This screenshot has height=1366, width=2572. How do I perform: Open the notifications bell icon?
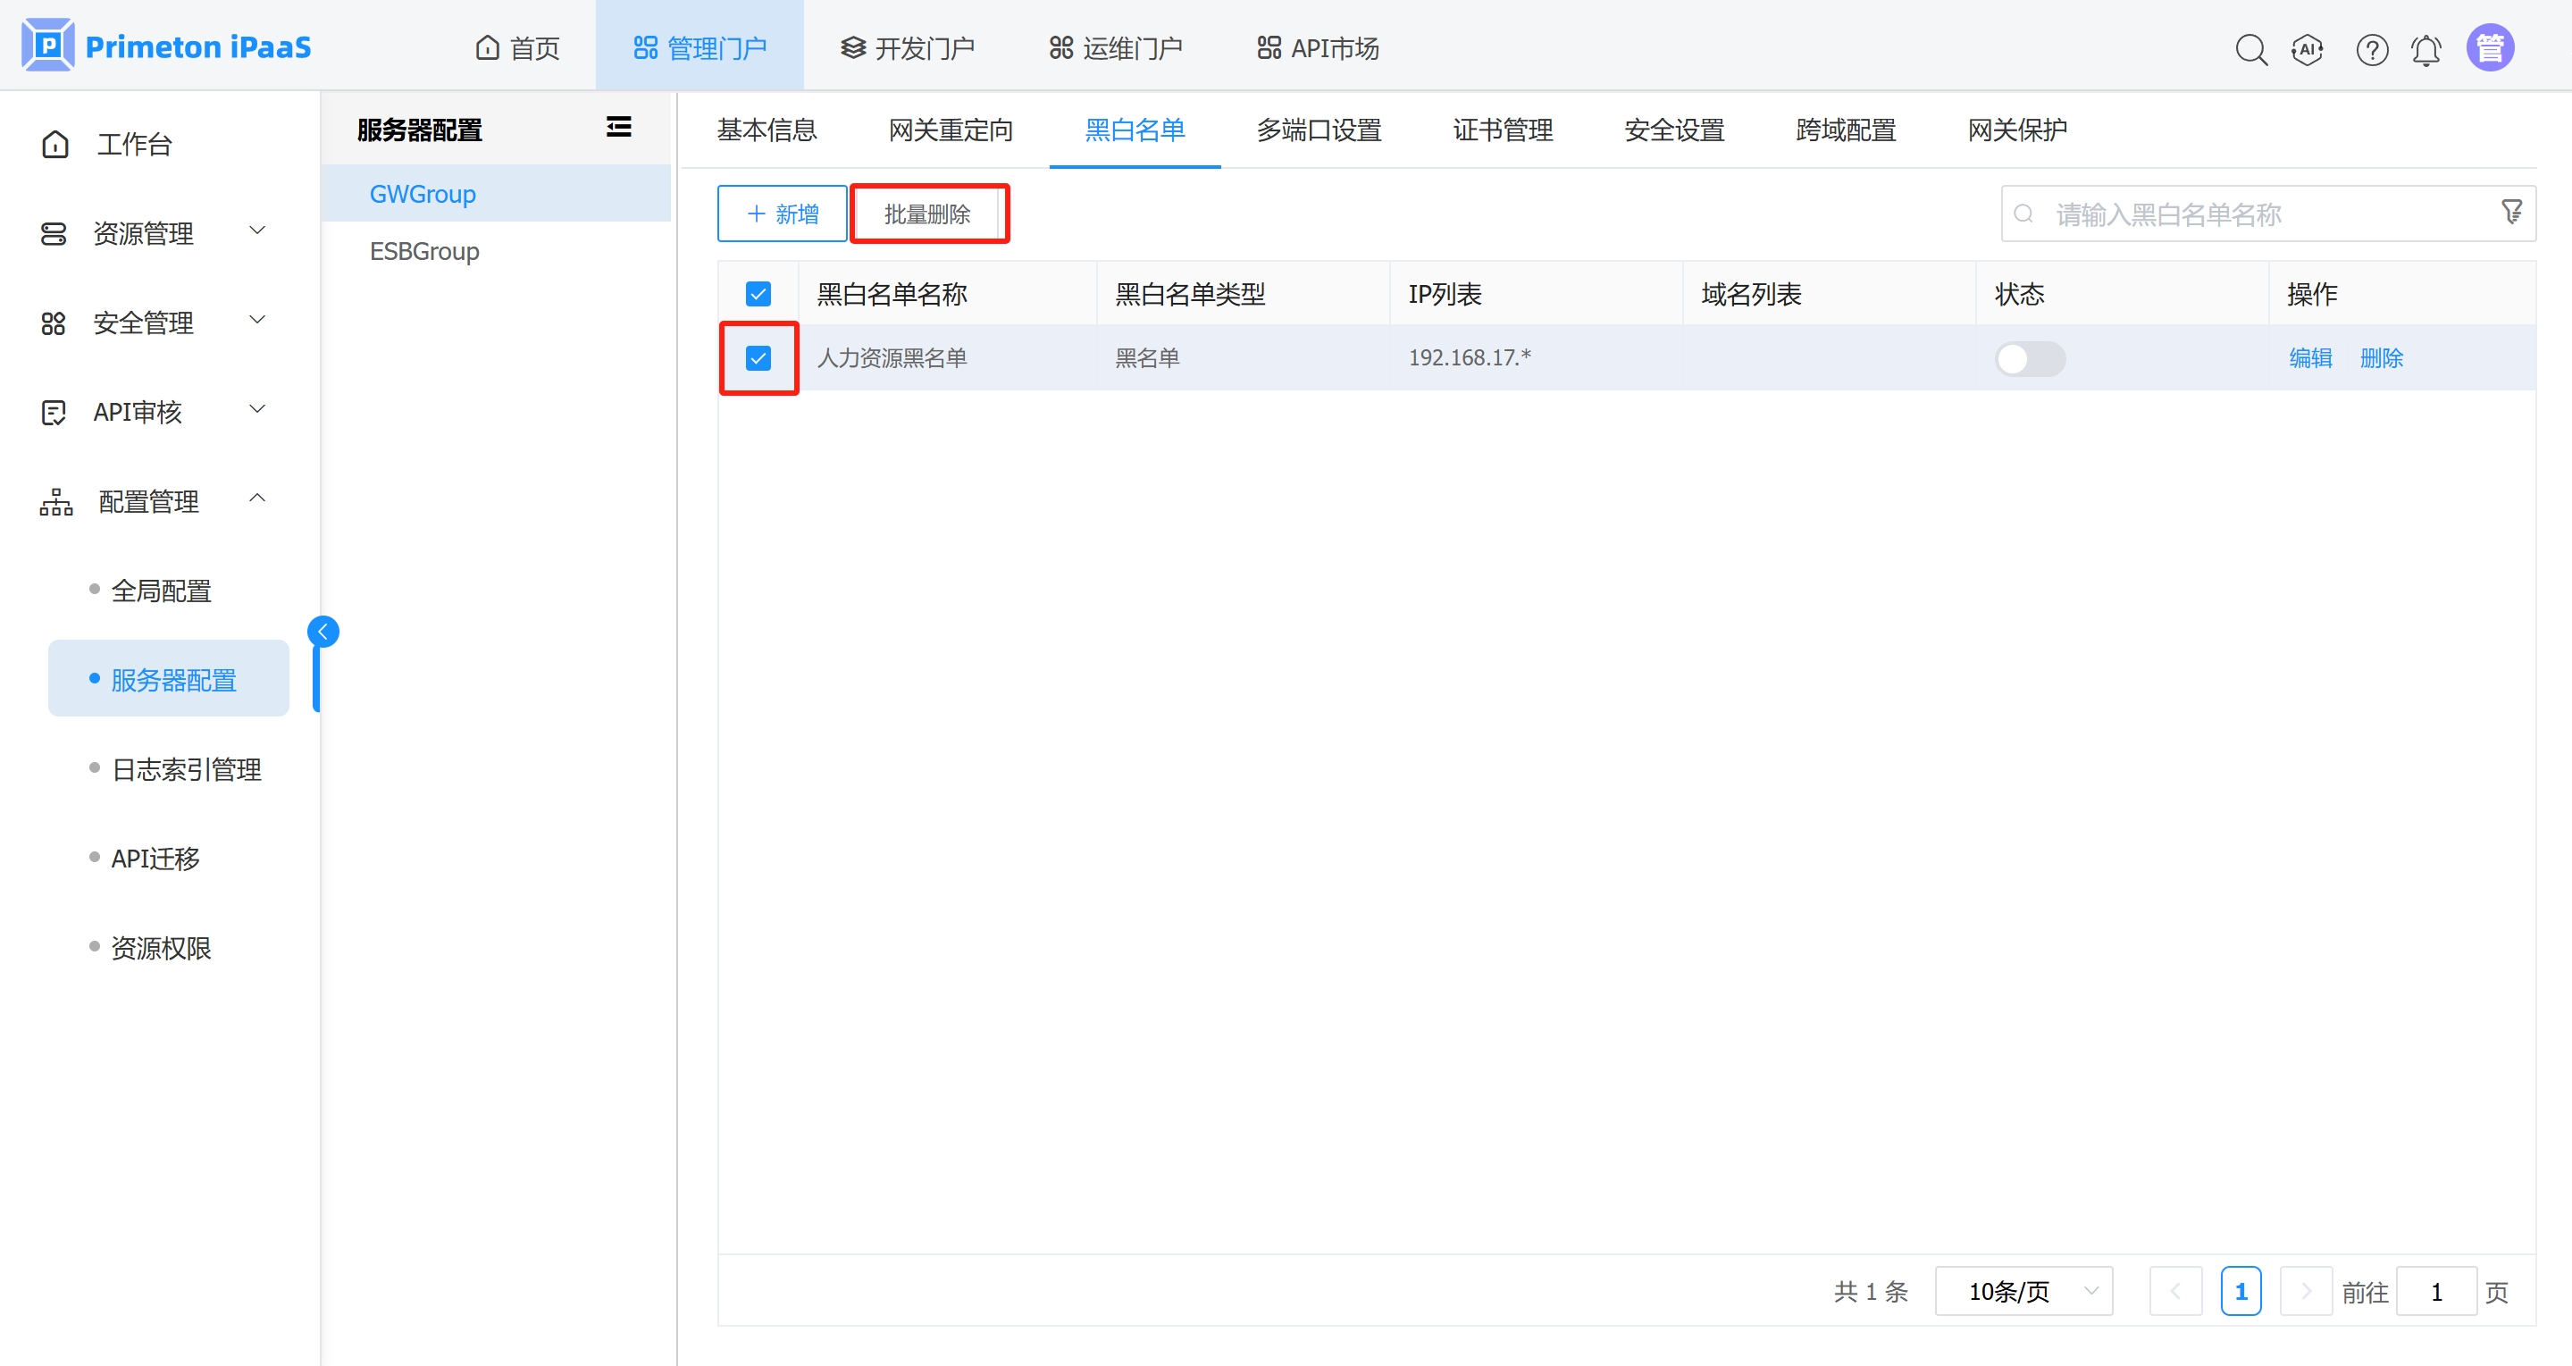2426,49
